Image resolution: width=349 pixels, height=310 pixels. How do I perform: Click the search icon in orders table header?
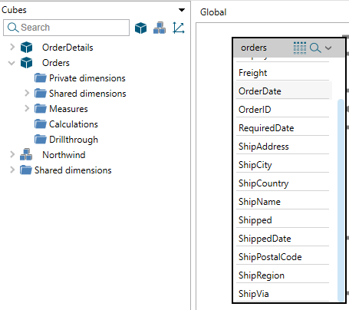(315, 48)
